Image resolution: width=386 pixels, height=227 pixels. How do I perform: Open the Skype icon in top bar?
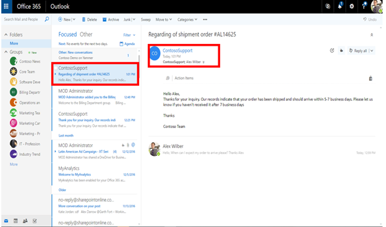pos(327,6)
